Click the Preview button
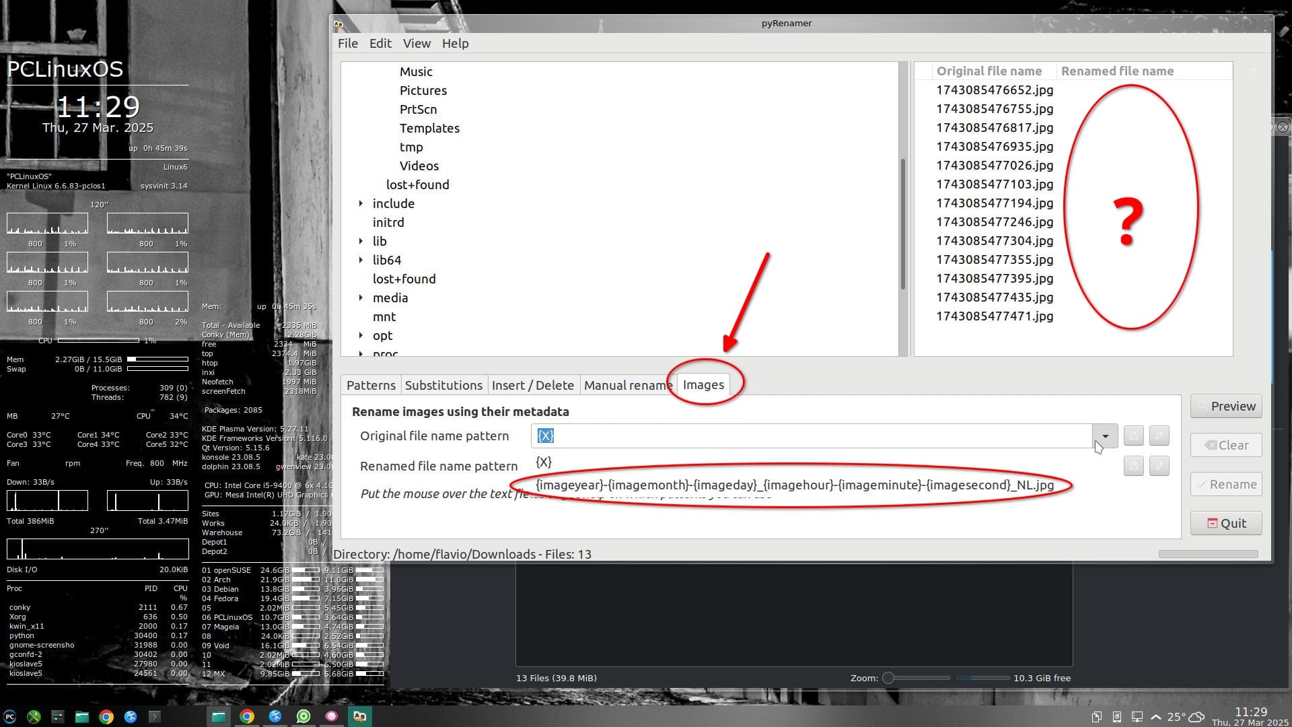This screenshot has width=1292, height=727. pos(1225,406)
